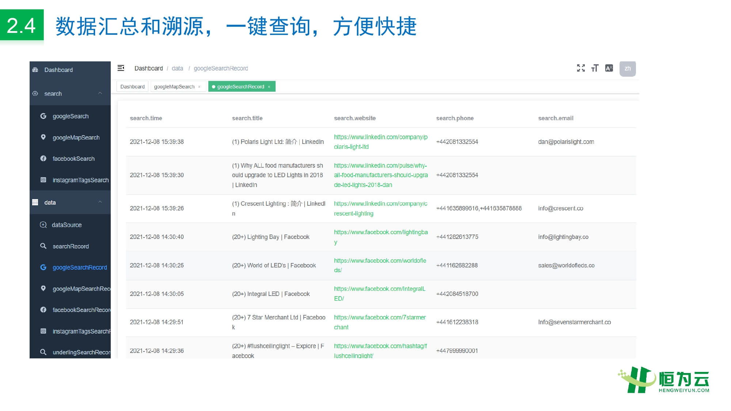This screenshot has width=731, height=411.
Task: Click the search.email column header
Action: coord(556,118)
